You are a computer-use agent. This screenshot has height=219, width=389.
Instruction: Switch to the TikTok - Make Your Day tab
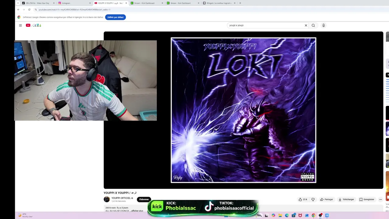click(38, 3)
